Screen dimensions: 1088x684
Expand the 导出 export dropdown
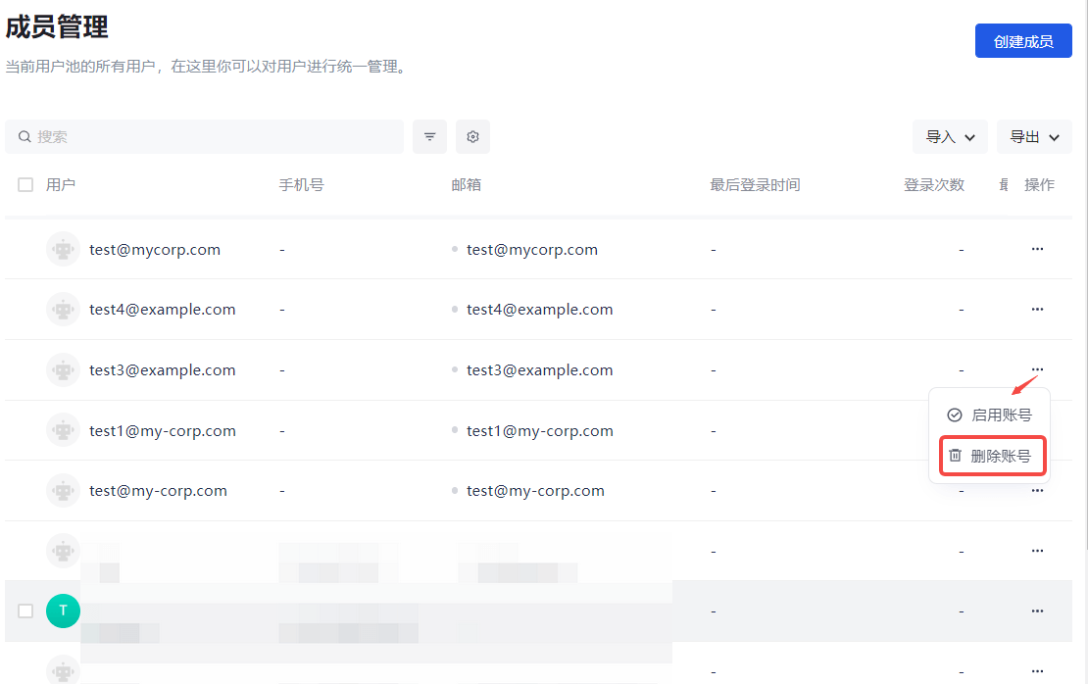(1034, 137)
